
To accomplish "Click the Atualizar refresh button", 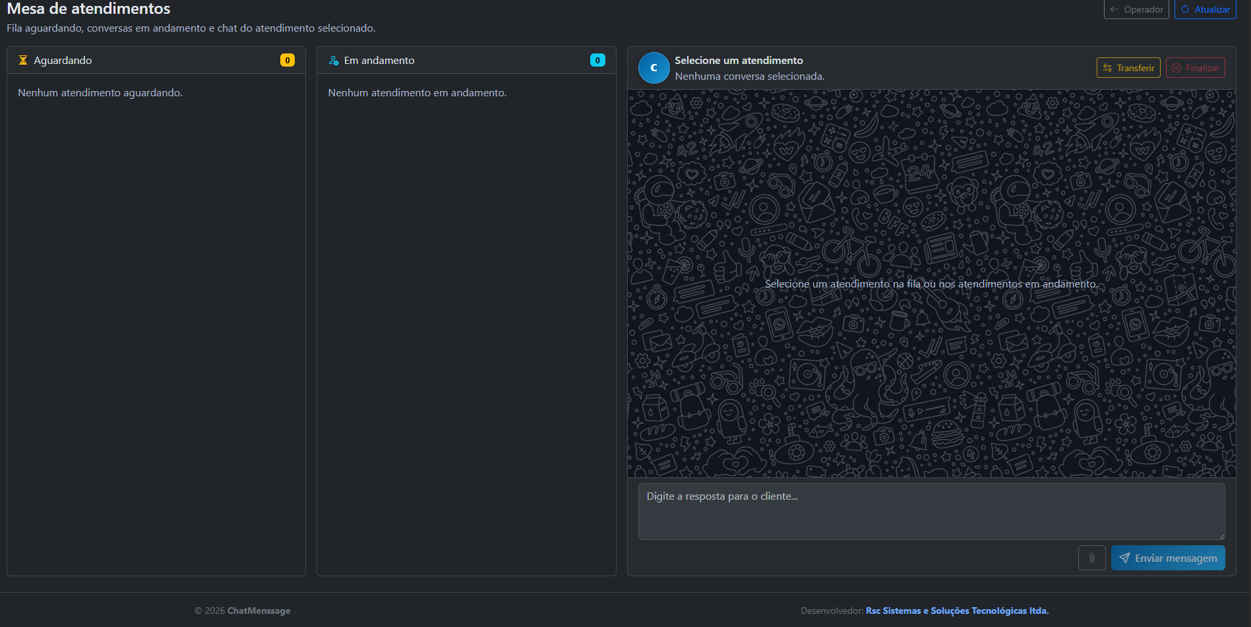I will (1205, 9).
